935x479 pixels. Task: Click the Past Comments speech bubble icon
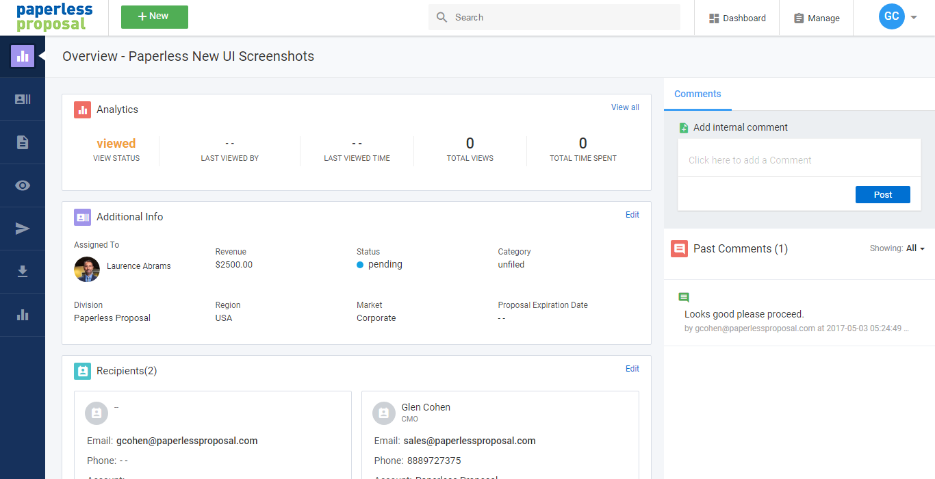679,249
